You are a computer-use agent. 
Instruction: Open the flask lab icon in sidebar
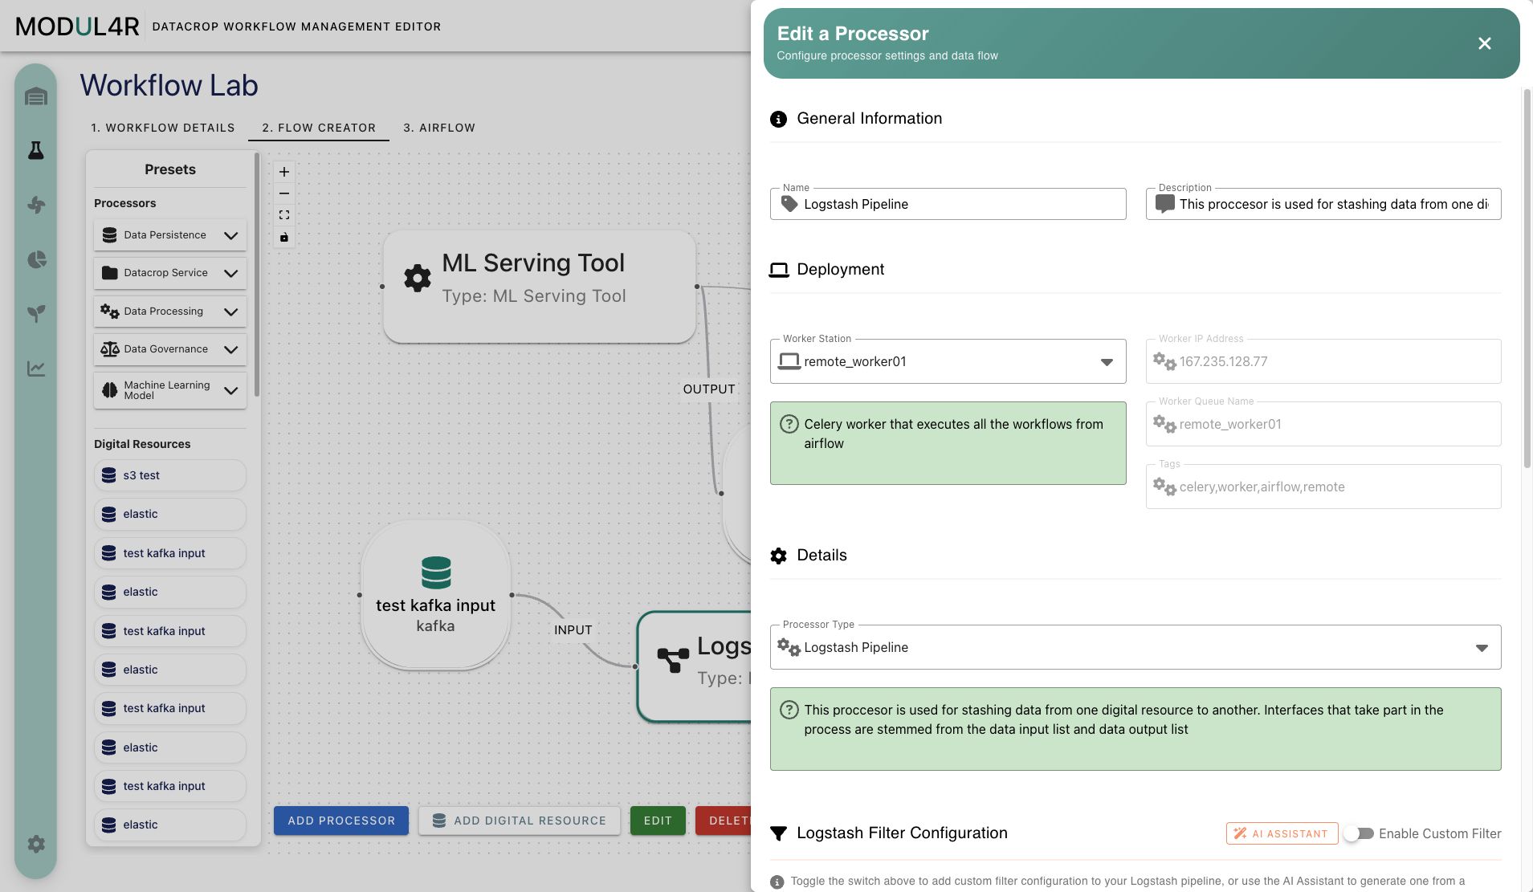pos(36,150)
